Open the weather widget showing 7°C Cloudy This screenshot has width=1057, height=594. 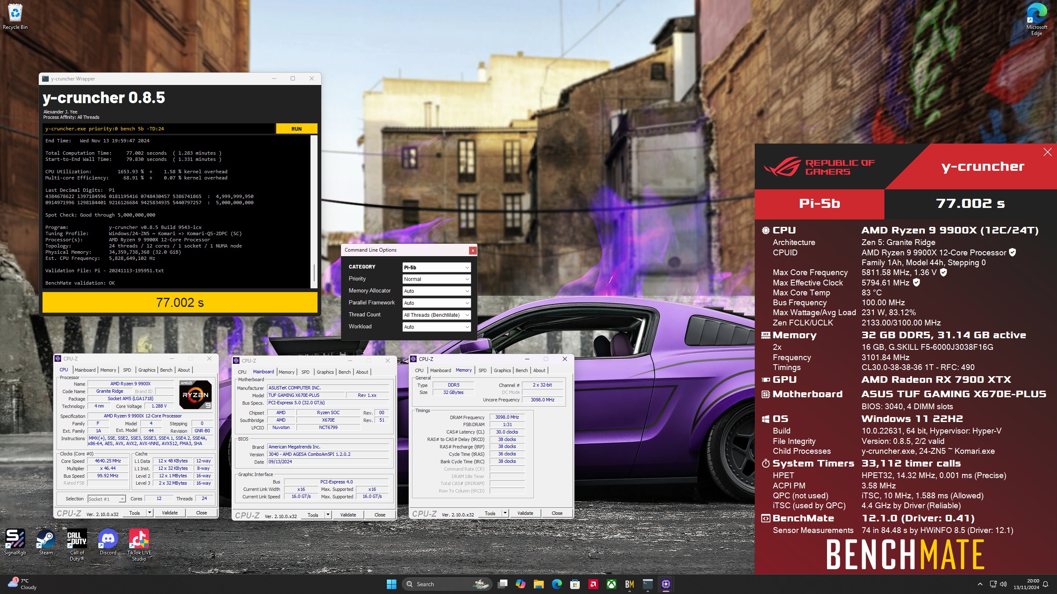[23, 584]
